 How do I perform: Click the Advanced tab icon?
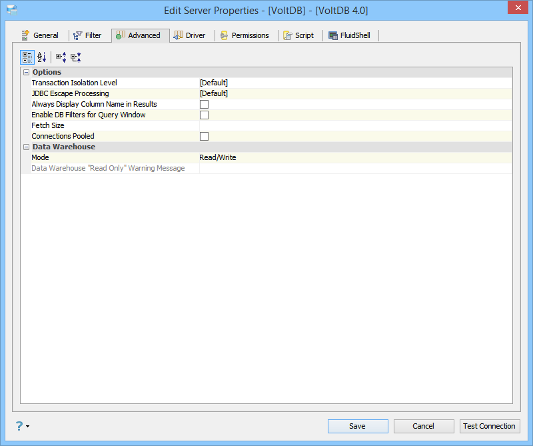[121, 35]
